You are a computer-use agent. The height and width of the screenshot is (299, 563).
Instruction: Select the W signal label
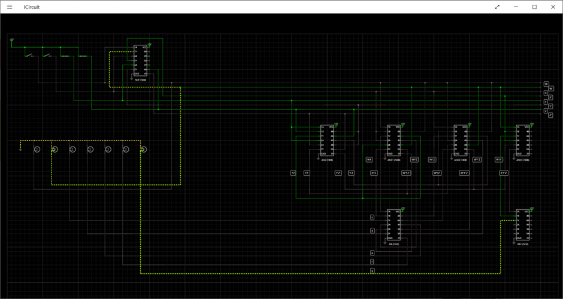click(546, 84)
